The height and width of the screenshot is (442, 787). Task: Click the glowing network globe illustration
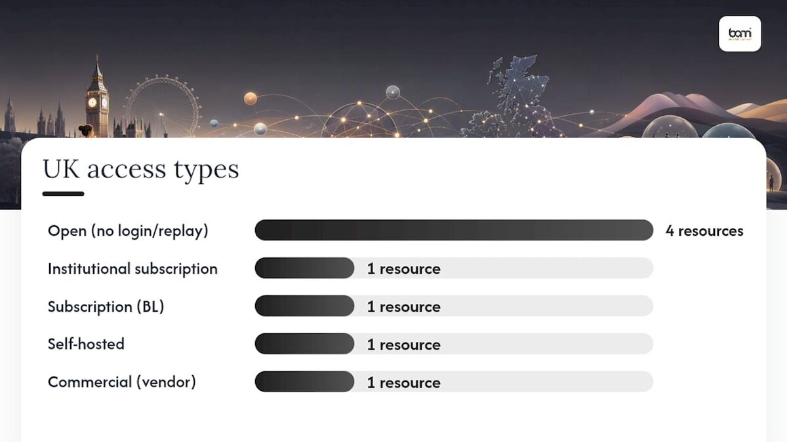tap(359, 120)
